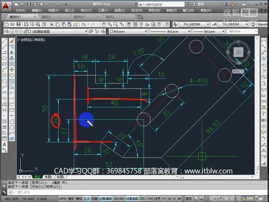Viewport: 269px width, 202px height.
Task: Expand the ByLayer color dropdown
Action: pos(128,31)
